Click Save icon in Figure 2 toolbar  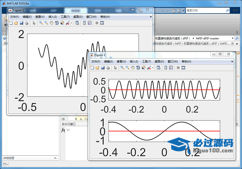pos(103,68)
